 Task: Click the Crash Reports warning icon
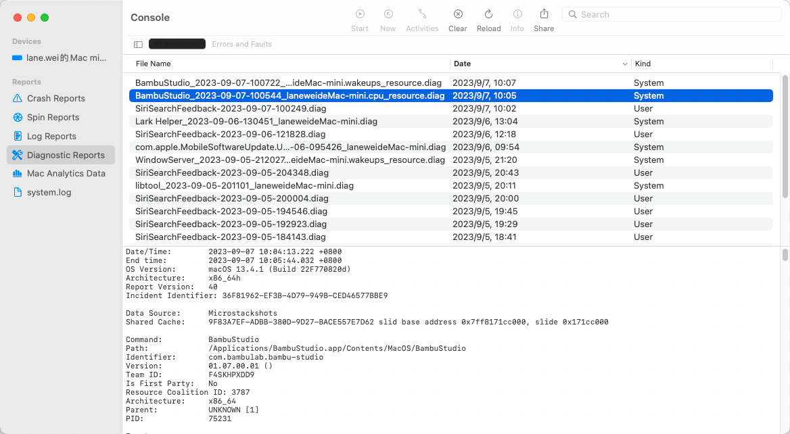(x=18, y=98)
